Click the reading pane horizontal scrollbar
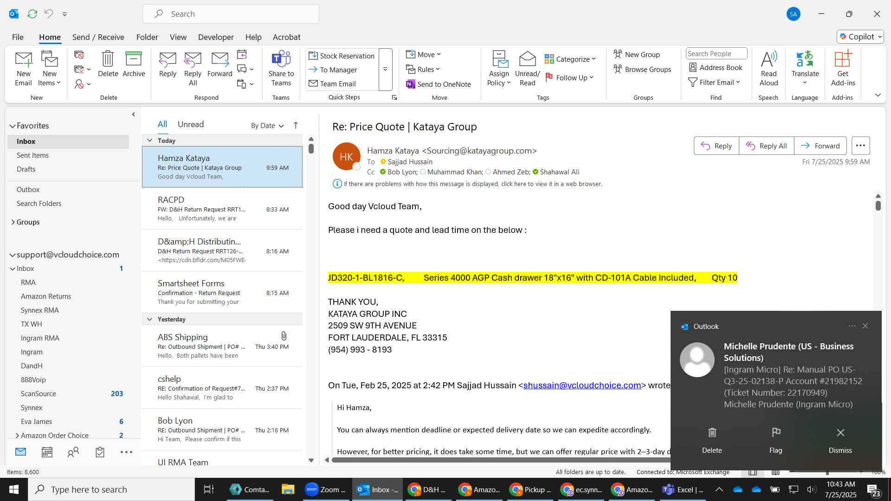Viewport: 891px width, 501px height. click(500, 460)
